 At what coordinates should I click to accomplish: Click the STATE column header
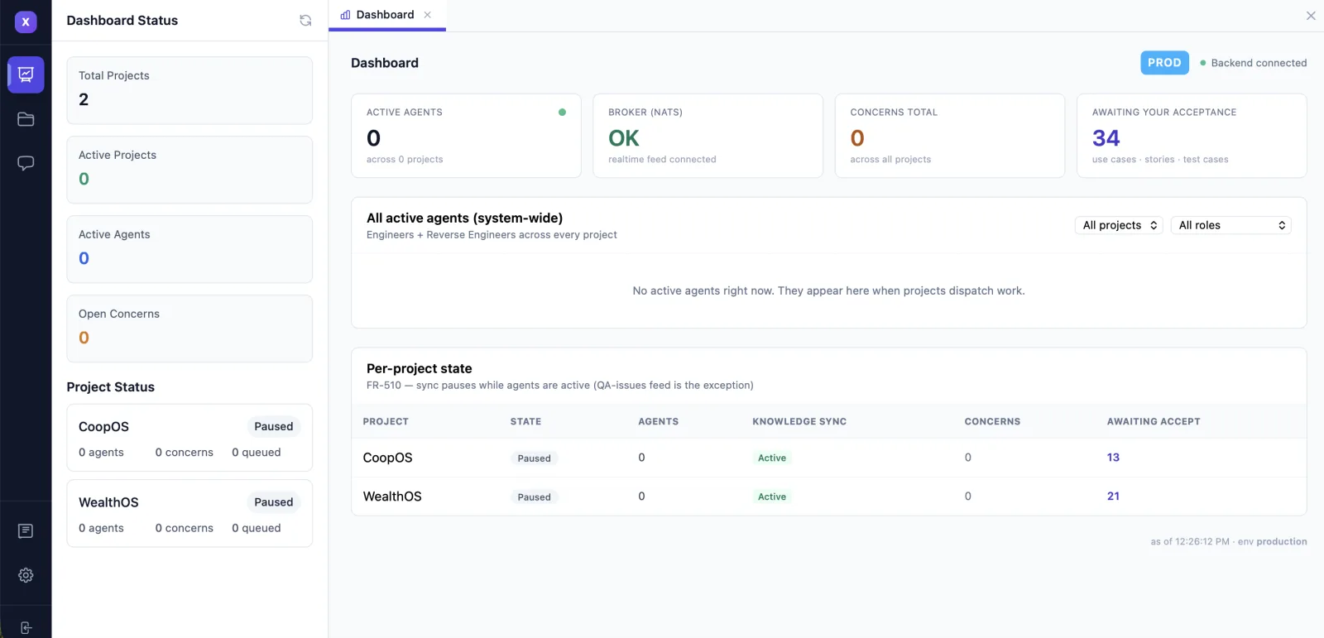click(525, 421)
